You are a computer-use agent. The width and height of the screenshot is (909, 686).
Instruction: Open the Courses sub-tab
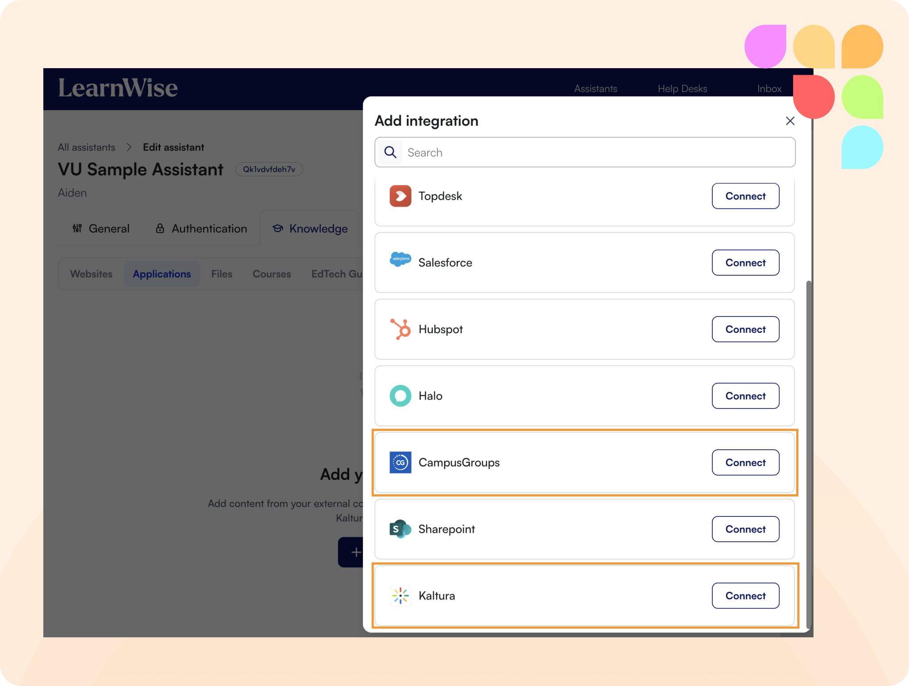(x=271, y=274)
